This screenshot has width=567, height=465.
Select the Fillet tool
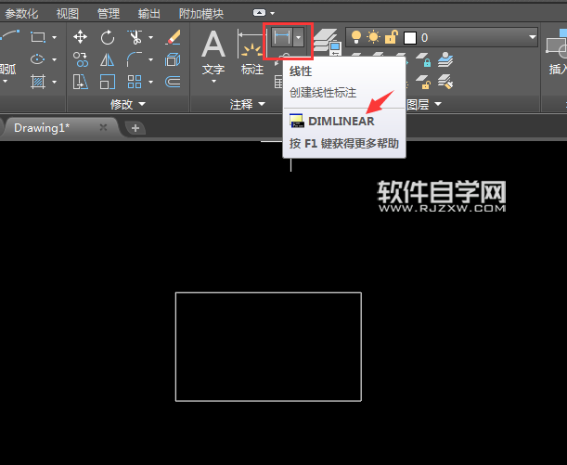135,59
